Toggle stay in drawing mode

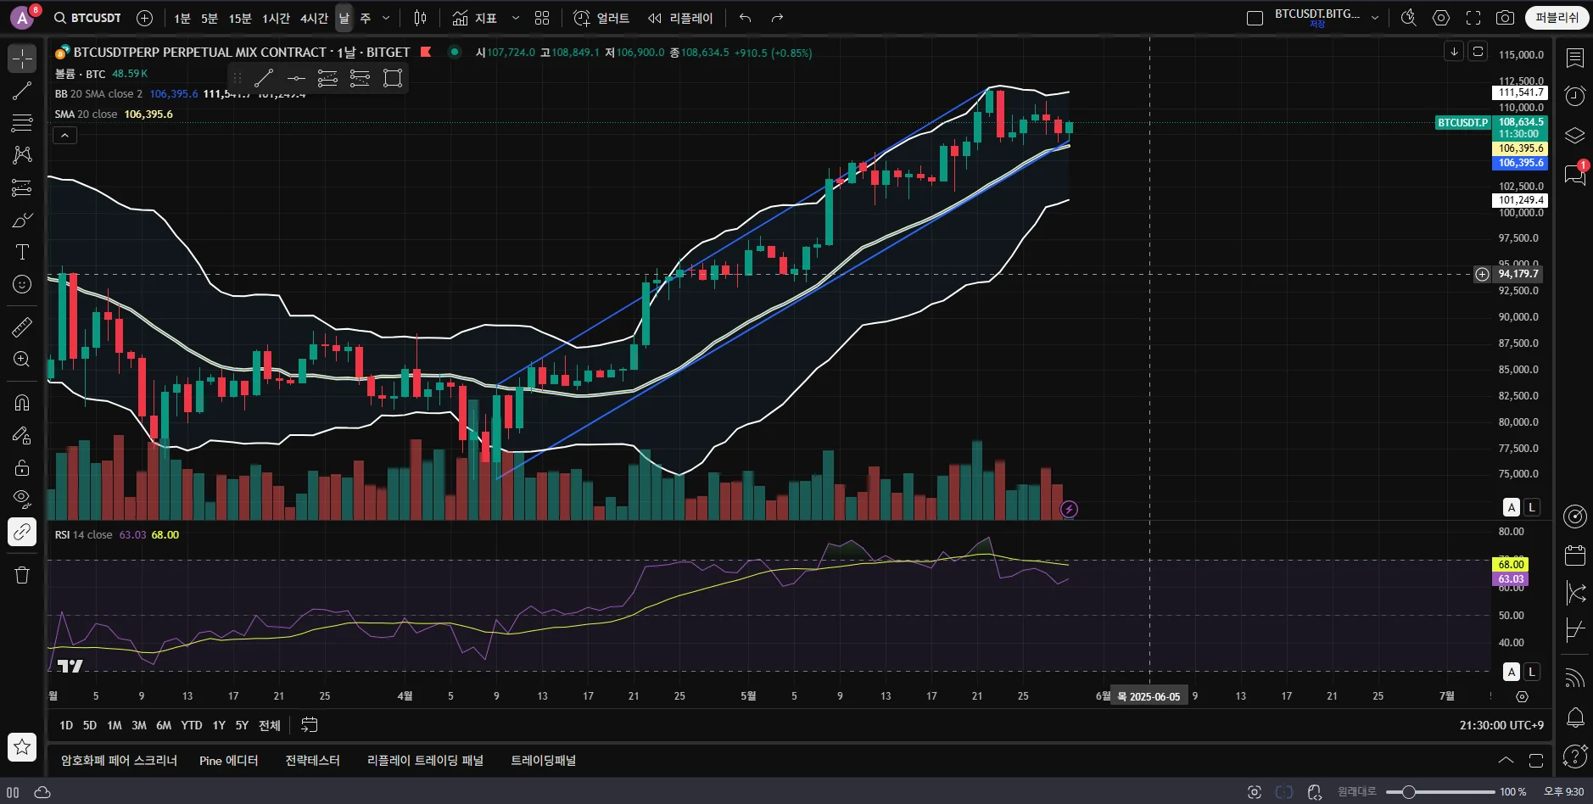click(22, 436)
